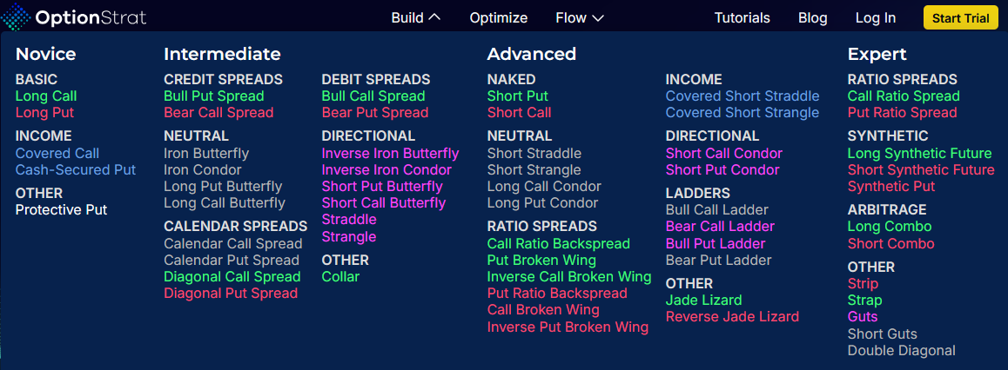
Task: Select Protective Put from the Novice list
Action: [61, 209]
